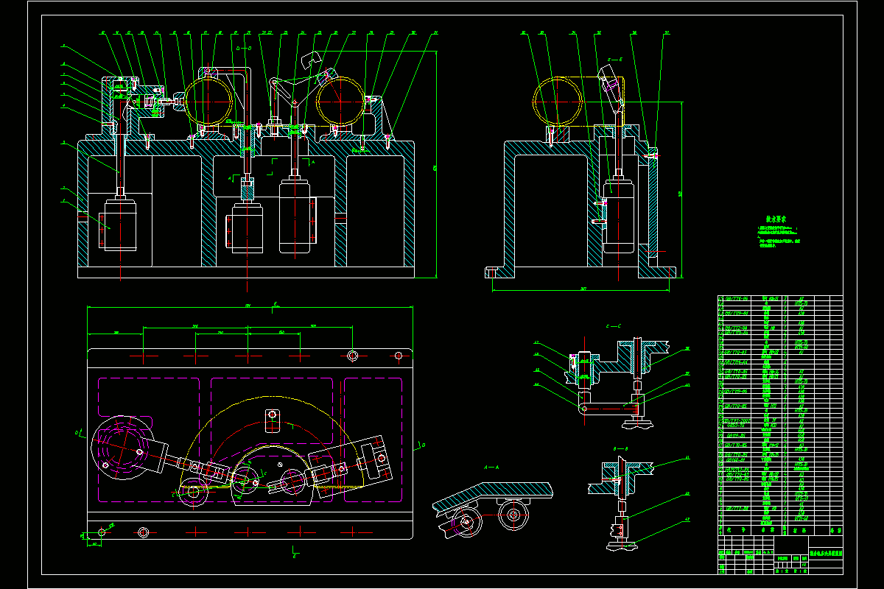The width and height of the screenshot is (884, 589).
Task: Select the B—B section view label
Action: point(620,448)
